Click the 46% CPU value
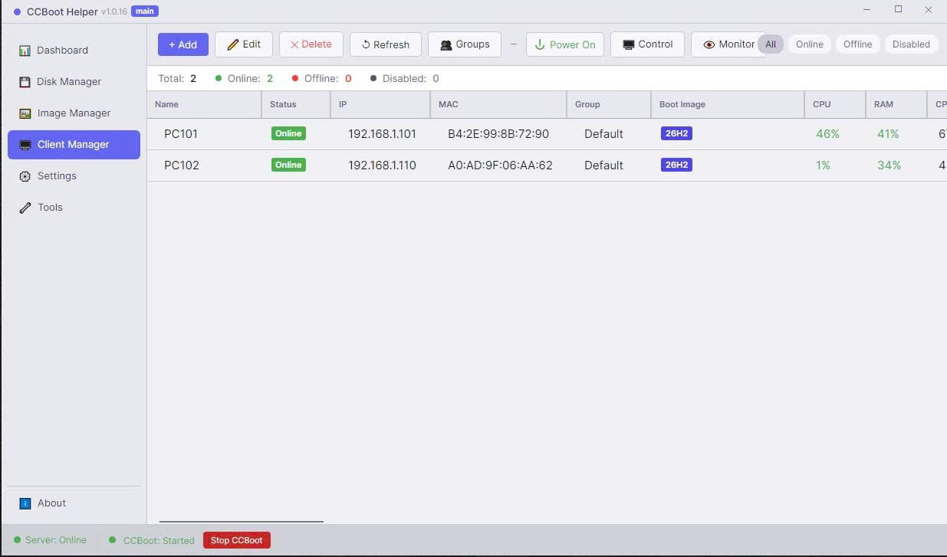 pyautogui.click(x=827, y=134)
